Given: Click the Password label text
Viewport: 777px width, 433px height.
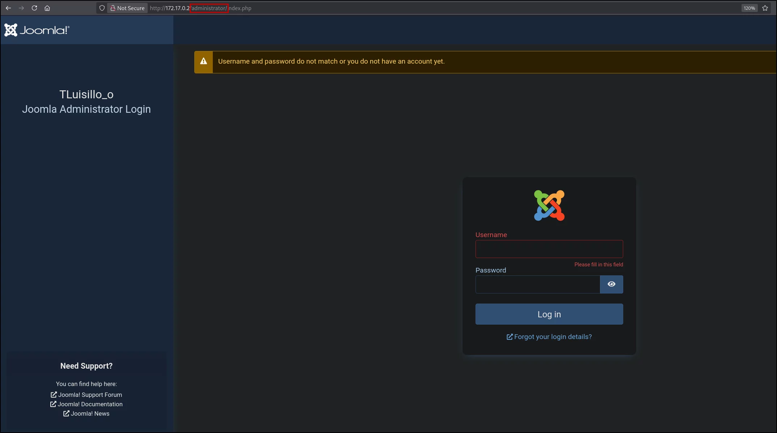Looking at the screenshot, I should 491,270.
